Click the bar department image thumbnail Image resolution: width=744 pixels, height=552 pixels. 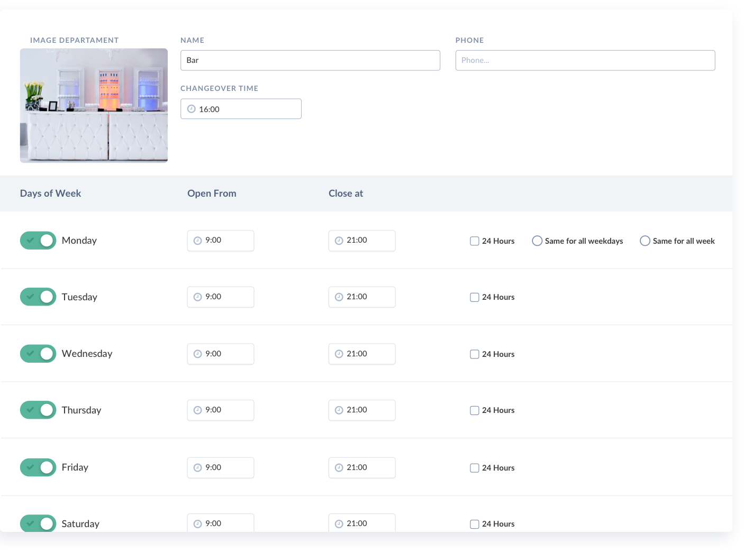94,106
